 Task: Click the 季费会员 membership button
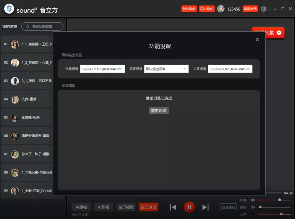(250, 9)
